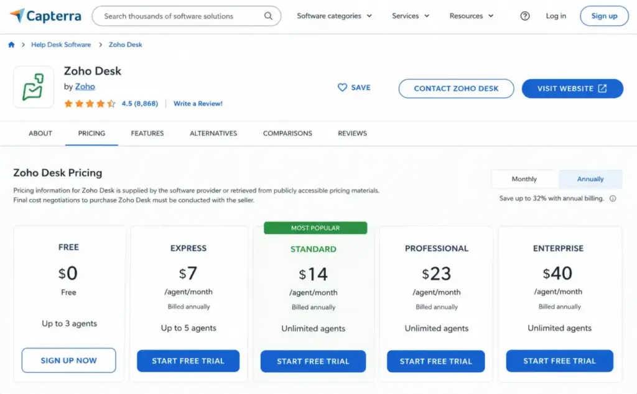Click the $14 Standard price
The height and width of the screenshot is (394, 637).
coord(313,274)
